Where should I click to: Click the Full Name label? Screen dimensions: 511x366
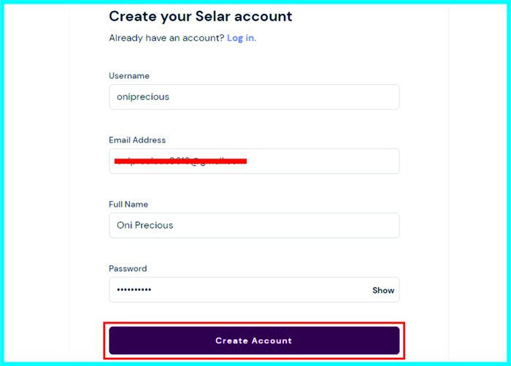pos(128,205)
